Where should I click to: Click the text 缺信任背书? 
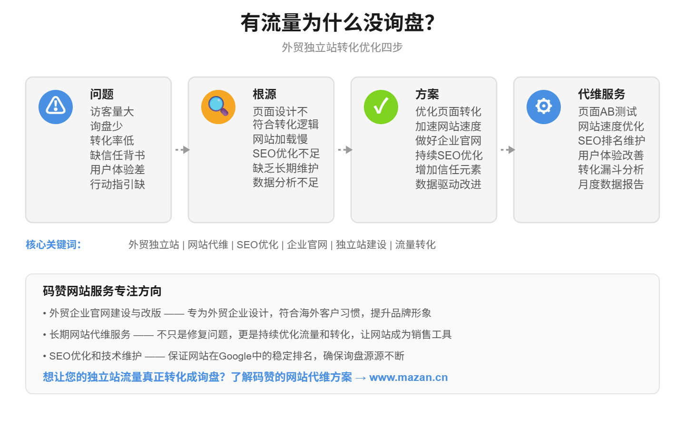point(117,155)
